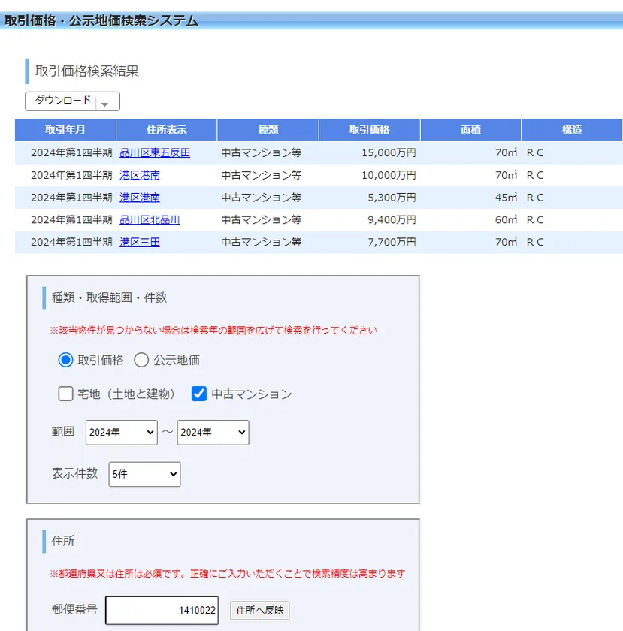Open the search end year dropdown
Viewport: 623px width, 631px height.
[x=213, y=431]
